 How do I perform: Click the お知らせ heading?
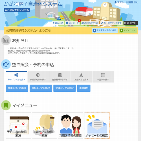[x=20, y=41]
